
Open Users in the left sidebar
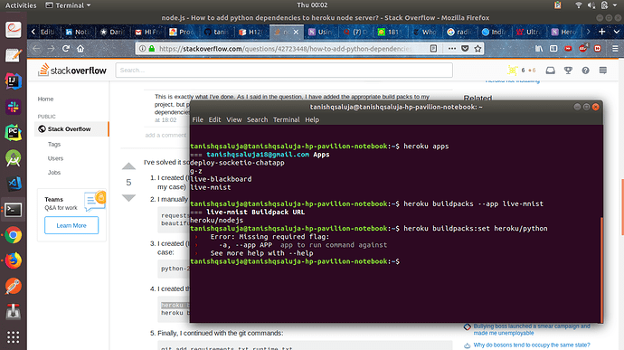[55, 158]
